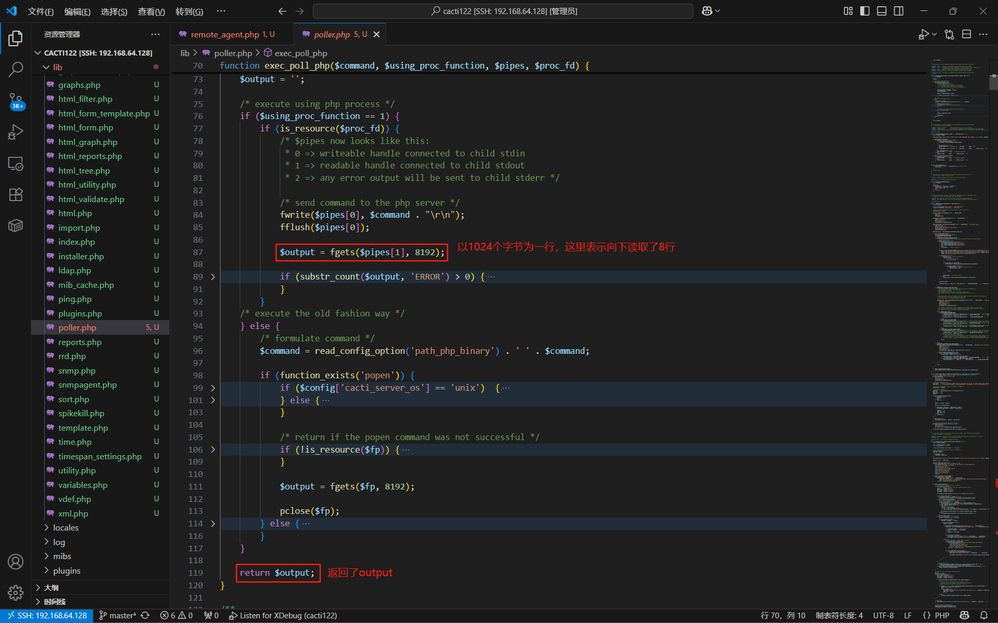Open problems from errors and warnings count

177,615
